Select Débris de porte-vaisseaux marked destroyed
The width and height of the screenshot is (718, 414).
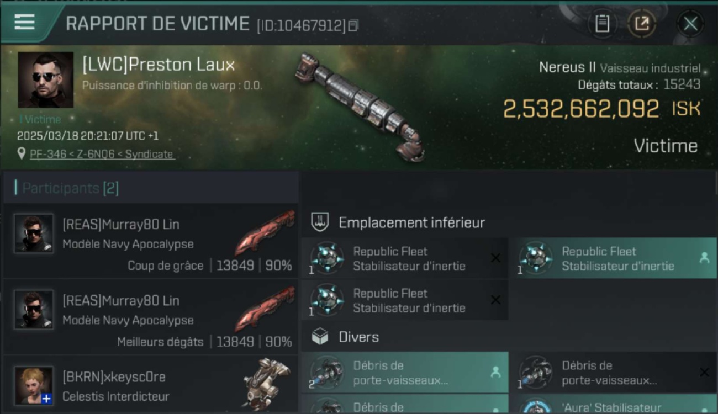613,373
